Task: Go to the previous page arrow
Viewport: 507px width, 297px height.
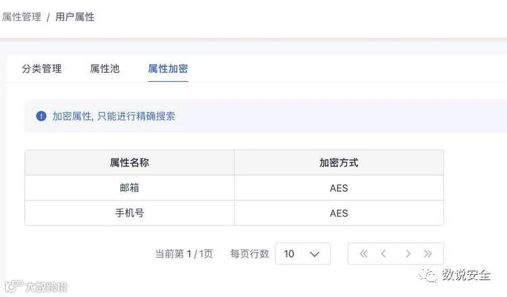Action: click(384, 254)
